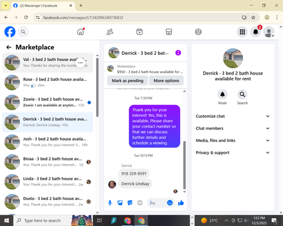Screen dimensions: 283x226
Task: Choose a GIF with the GIF icon
Action: click(x=140, y=203)
